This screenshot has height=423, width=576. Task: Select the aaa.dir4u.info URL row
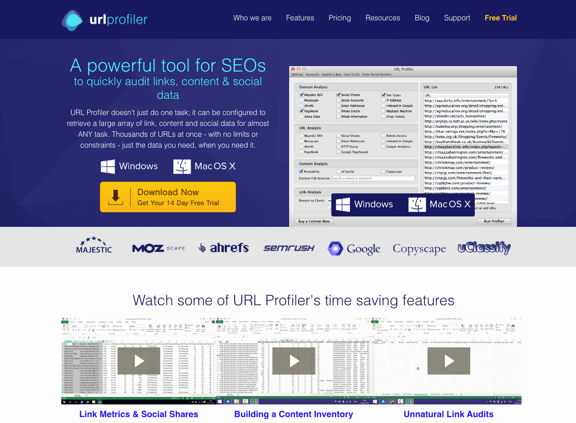tap(466, 101)
